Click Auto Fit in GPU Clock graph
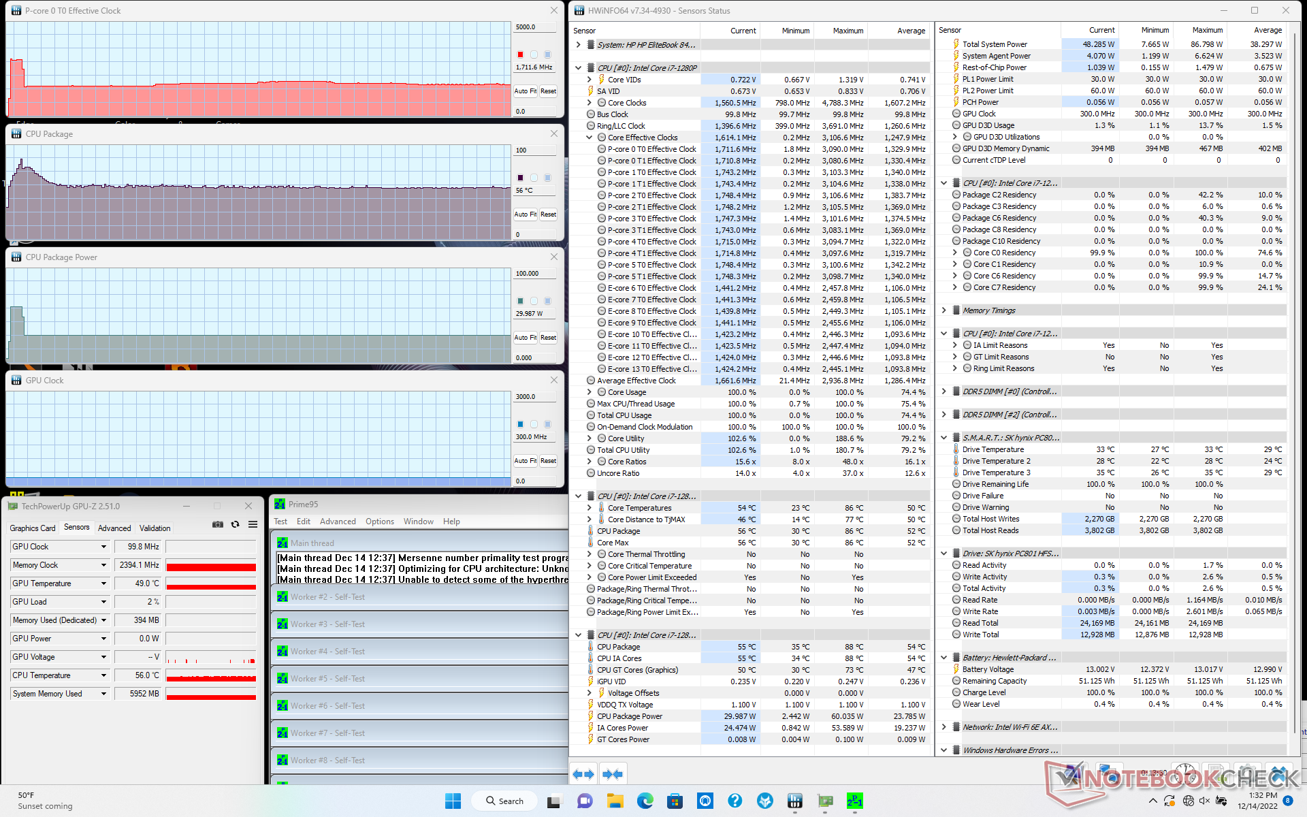 point(525,461)
